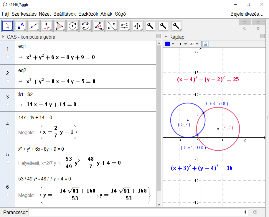This screenshot has width=269, height=217.
Task: Select the Move arrow tool
Action: click(x=8, y=26)
